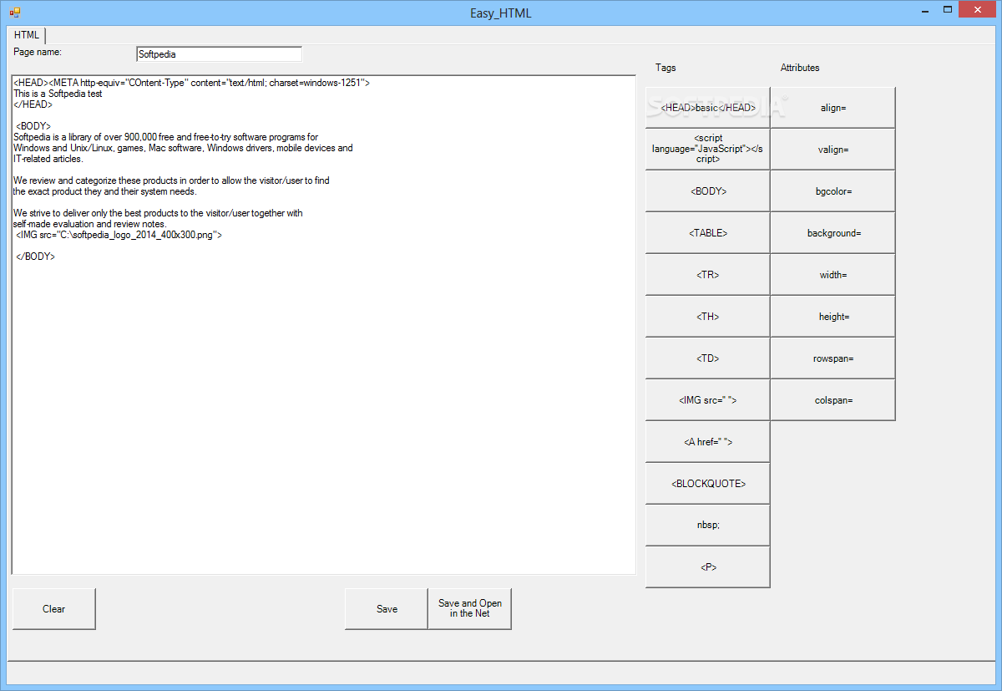Viewport: 1002px width, 691px height.
Task: Click the line 'This is a Softpedia test'
Action: pyautogui.click(x=58, y=94)
